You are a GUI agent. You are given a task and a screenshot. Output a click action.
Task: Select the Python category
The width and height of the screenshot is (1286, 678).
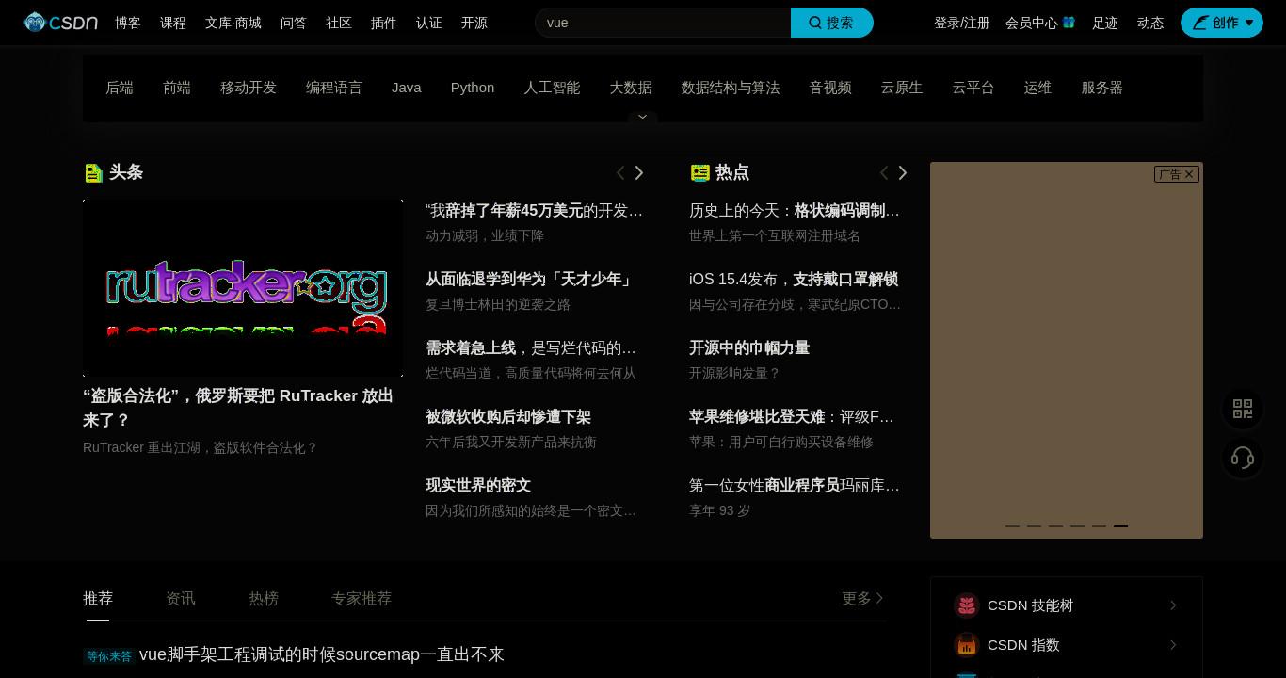click(x=473, y=88)
